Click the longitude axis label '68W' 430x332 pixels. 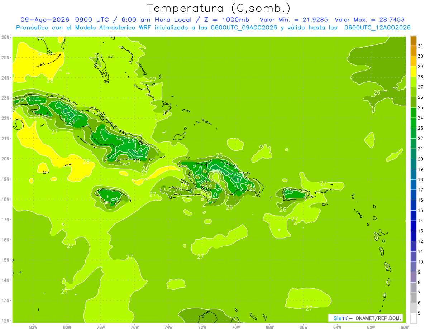coord(270,327)
